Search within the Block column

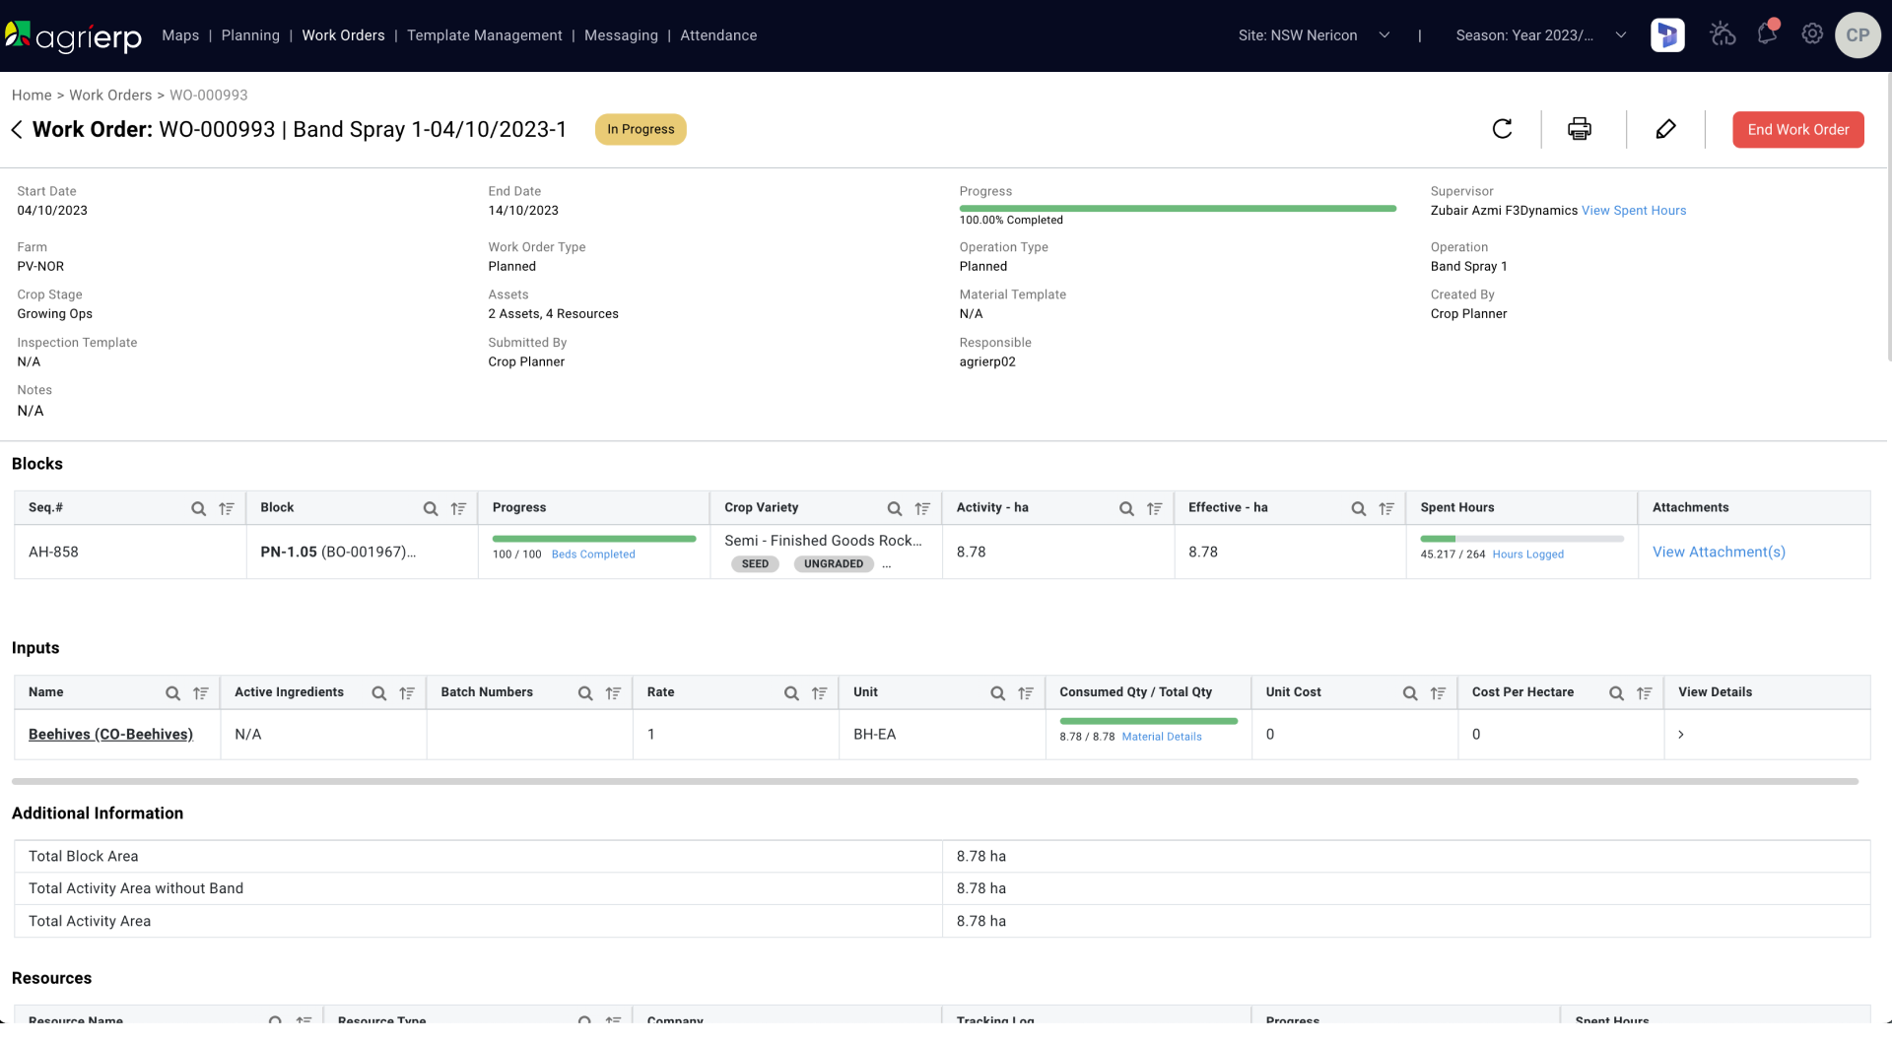(430, 508)
